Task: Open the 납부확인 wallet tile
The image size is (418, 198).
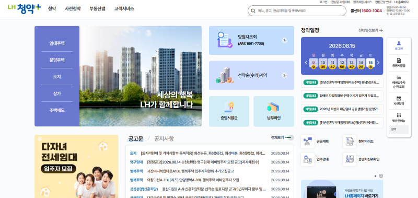Action: (x=274, y=111)
